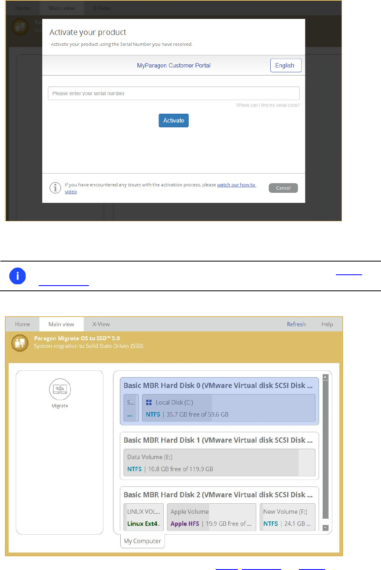Select the New Volume (F:) partition
This screenshot has width=381, height=570.
pos(287,517)
